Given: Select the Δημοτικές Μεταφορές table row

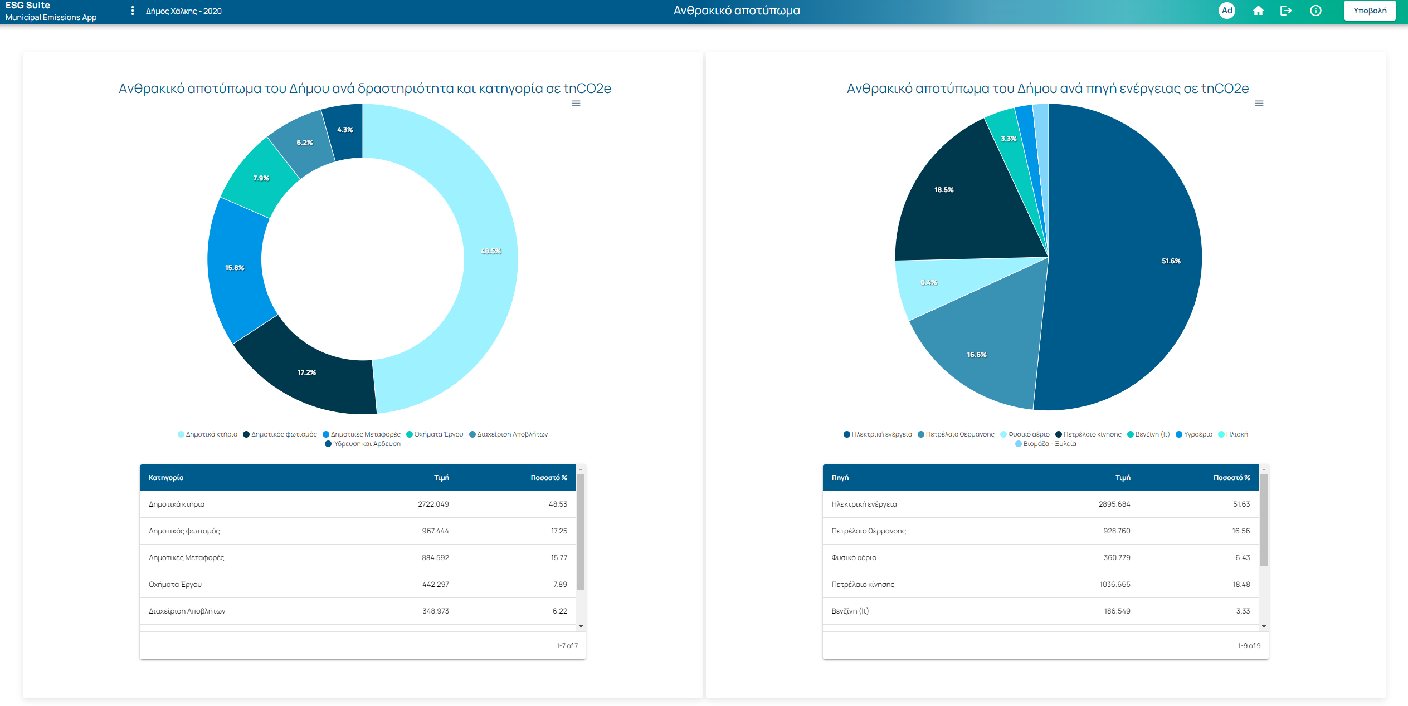Looking at the screenshot, I should click(x=358, y=558).
